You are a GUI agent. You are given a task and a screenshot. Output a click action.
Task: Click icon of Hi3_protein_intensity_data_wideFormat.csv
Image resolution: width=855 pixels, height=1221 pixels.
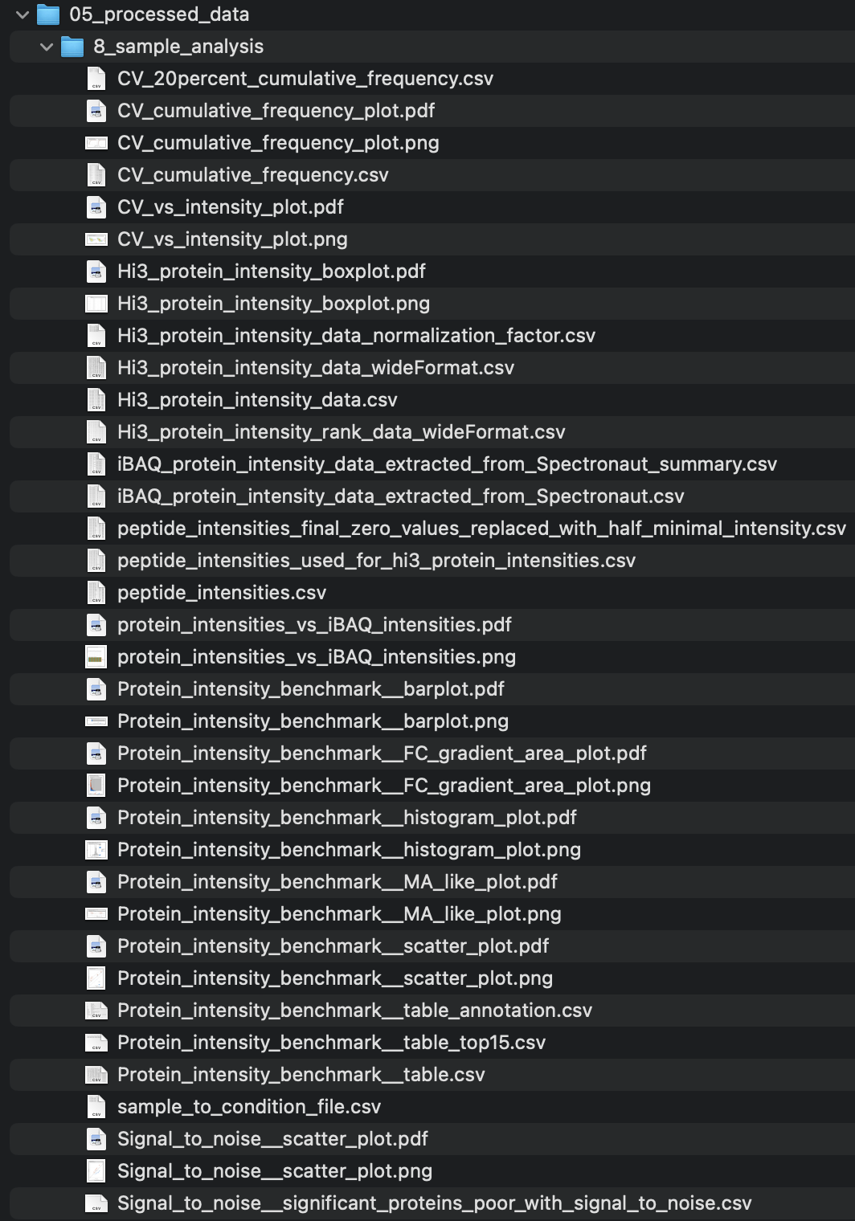(x=96, y=368)
